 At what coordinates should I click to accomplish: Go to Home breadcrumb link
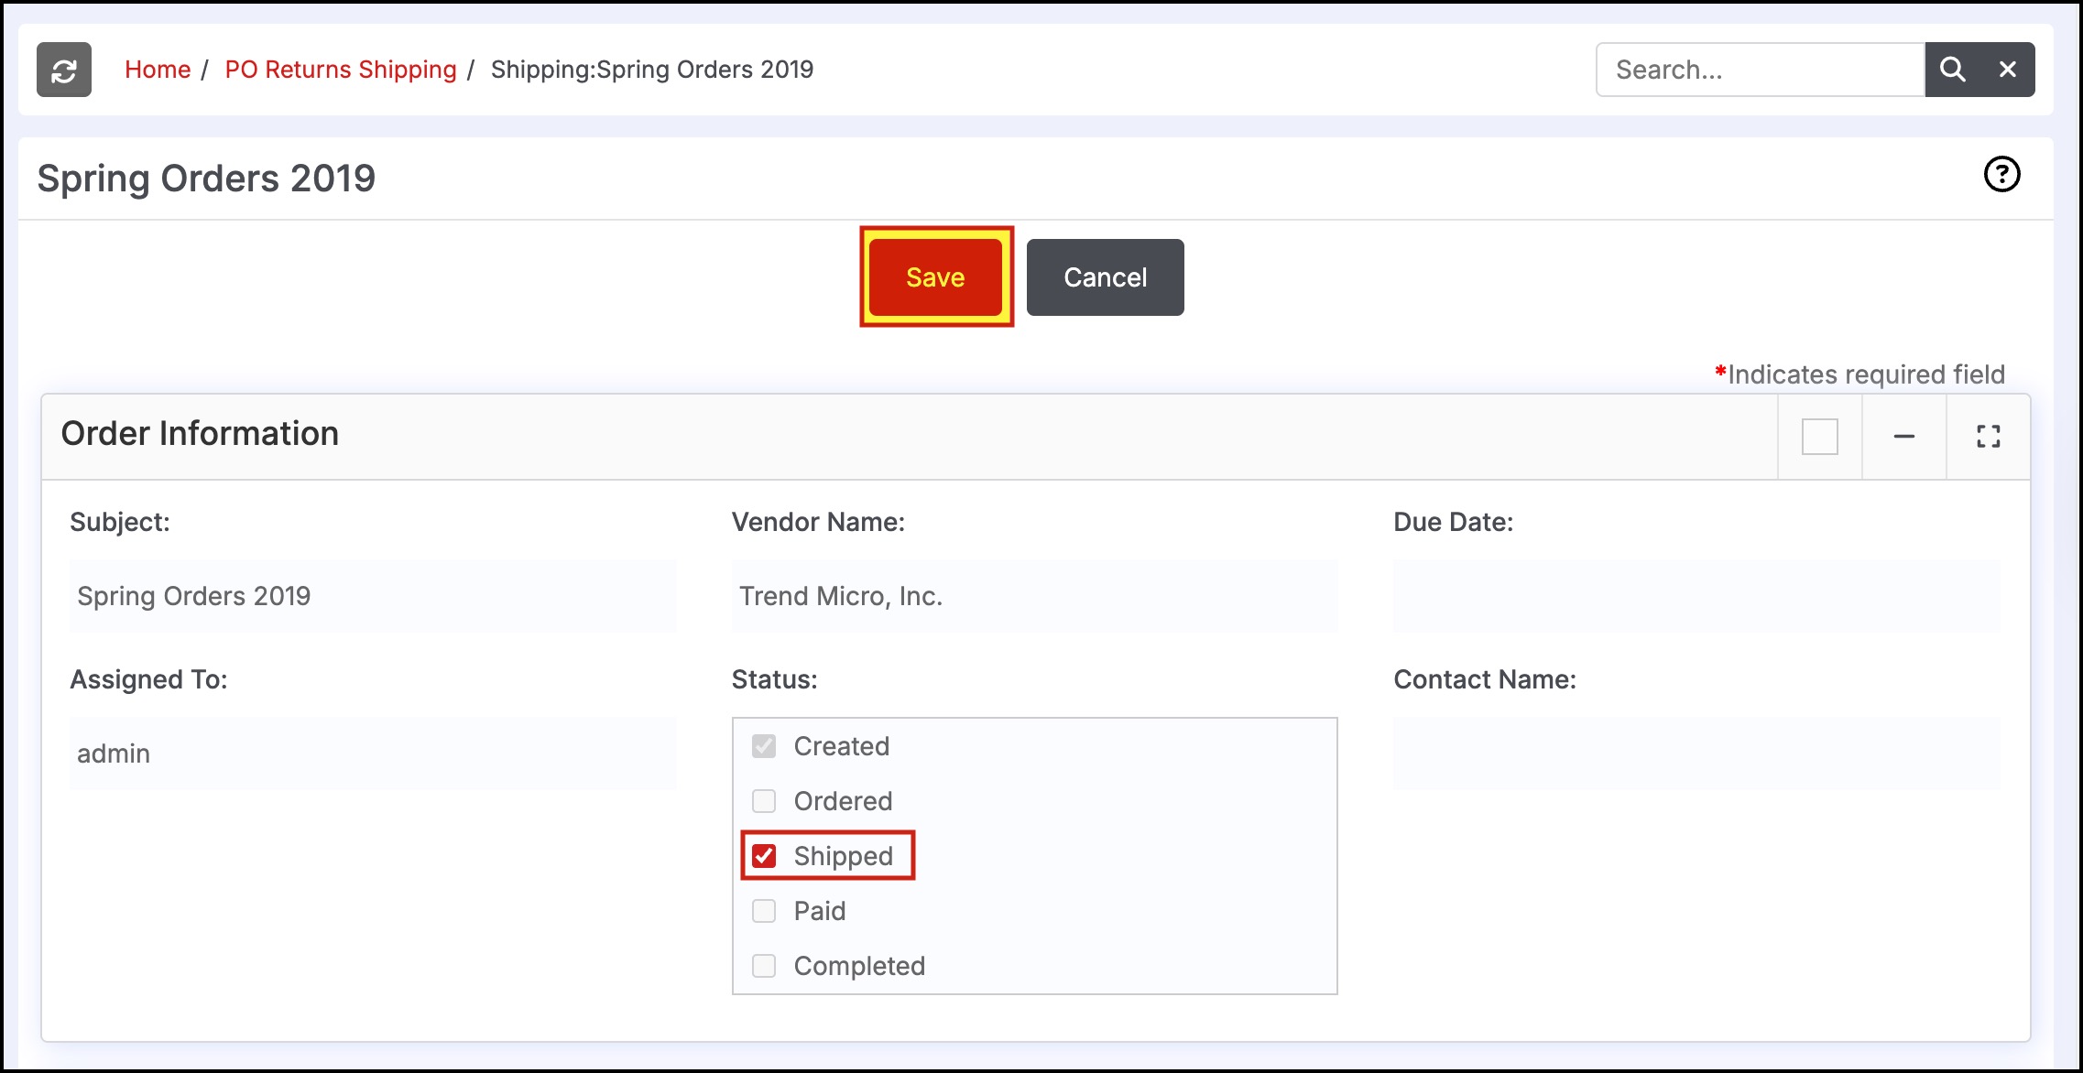[x=158, y=70]
